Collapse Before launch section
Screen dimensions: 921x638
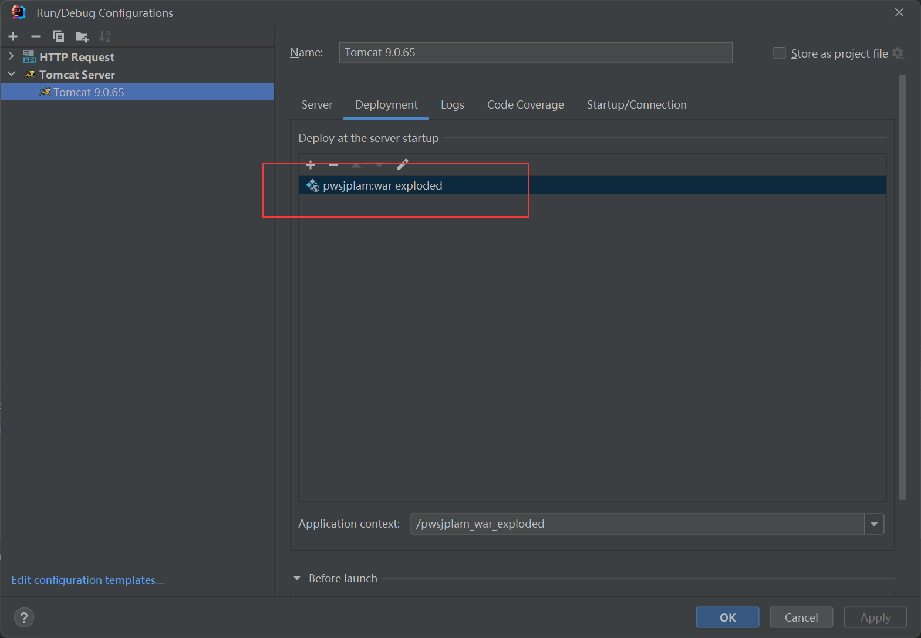(297, 578)
